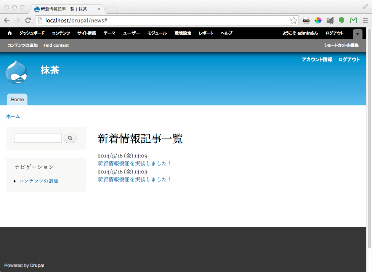
Task: Open the 14:09 新着情報機能を実装しました article
Action: tap(134, 163)
